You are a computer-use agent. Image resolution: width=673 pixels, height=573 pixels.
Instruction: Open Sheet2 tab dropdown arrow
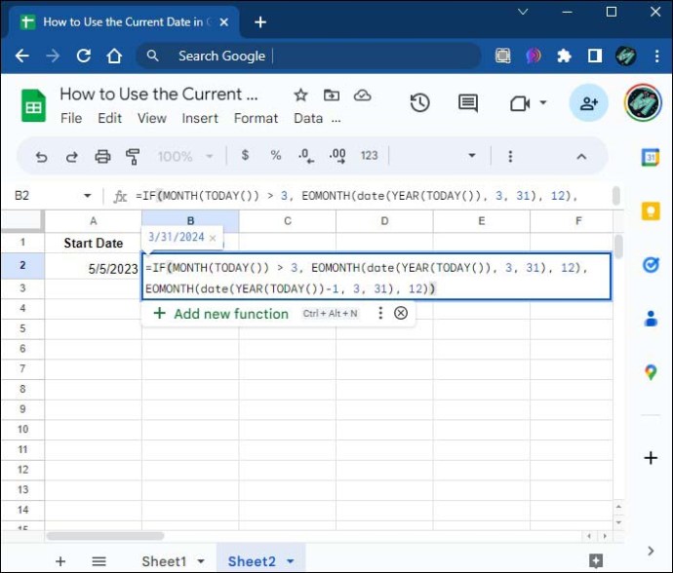291,561
